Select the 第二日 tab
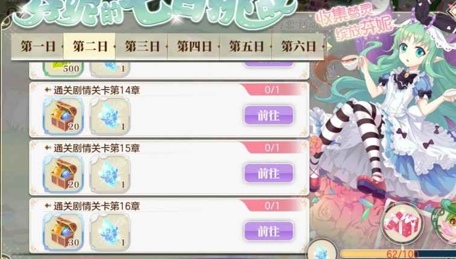 point(89,46)
